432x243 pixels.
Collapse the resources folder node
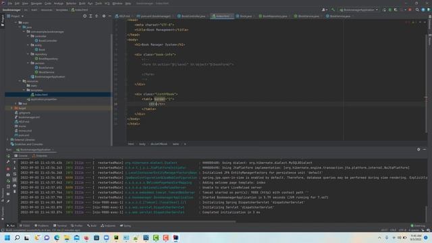(20, 81)
